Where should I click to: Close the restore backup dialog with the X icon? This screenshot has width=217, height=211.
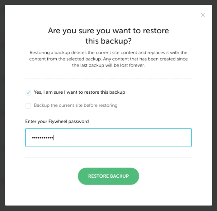coord(203,15)
